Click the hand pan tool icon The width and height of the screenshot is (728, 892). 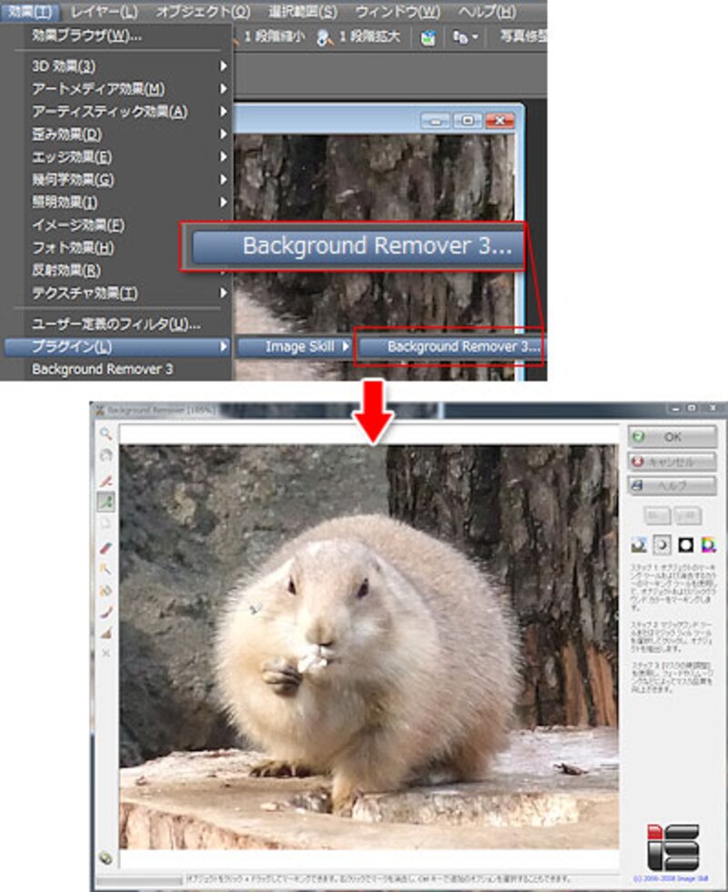[x=106, y=455]
